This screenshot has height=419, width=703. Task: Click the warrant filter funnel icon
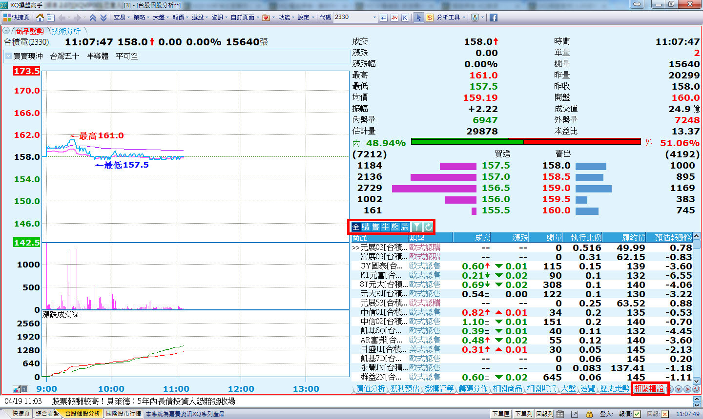click(x=416, y=227)
